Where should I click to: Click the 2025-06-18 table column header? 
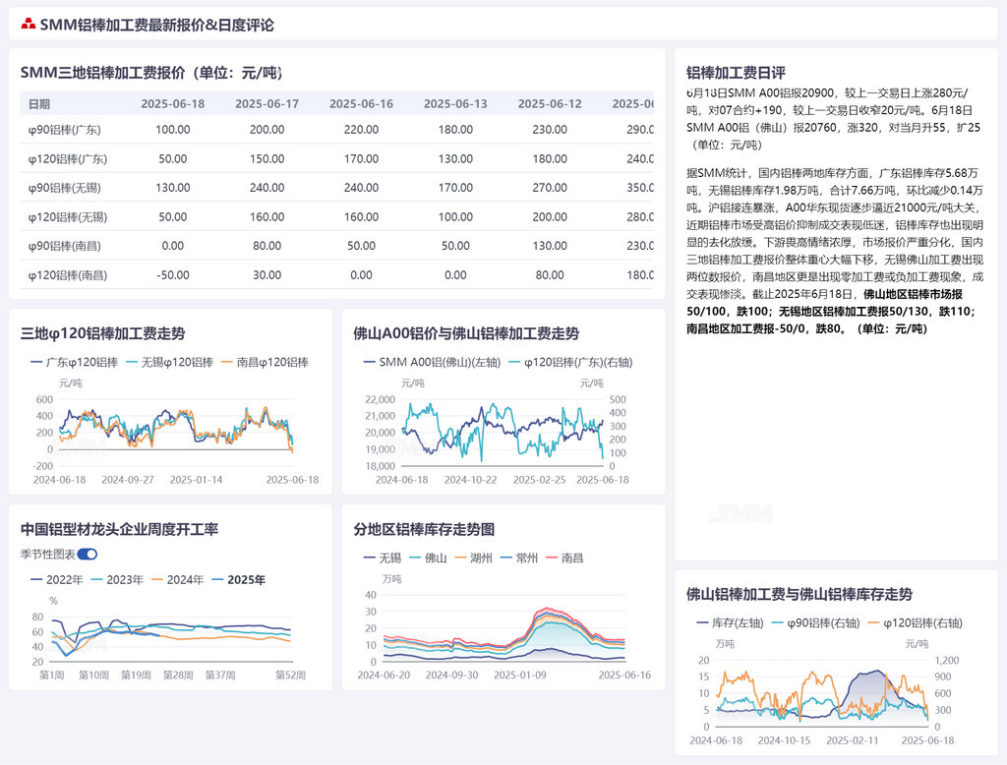[172, 104]
